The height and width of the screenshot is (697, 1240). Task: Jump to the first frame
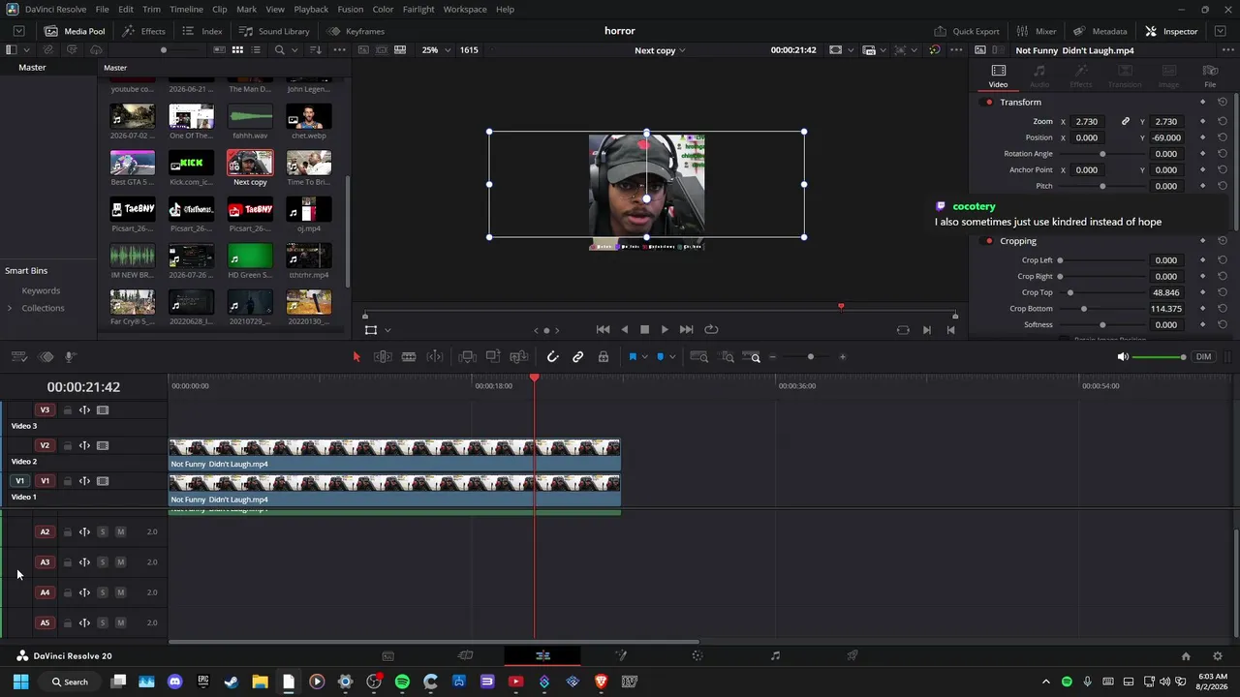click(603, 330)
